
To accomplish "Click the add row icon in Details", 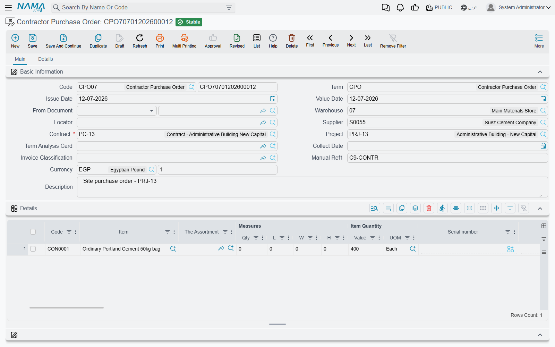I will [388, 208].
